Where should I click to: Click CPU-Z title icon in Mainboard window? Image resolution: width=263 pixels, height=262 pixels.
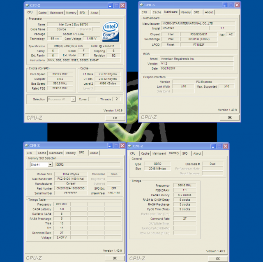(x=141, y=5)
